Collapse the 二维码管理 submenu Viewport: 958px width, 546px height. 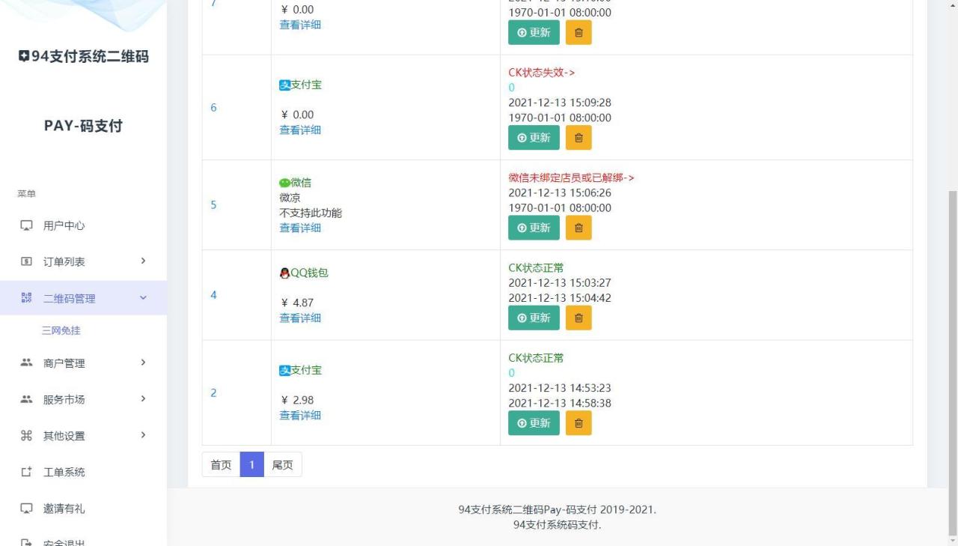143,297
